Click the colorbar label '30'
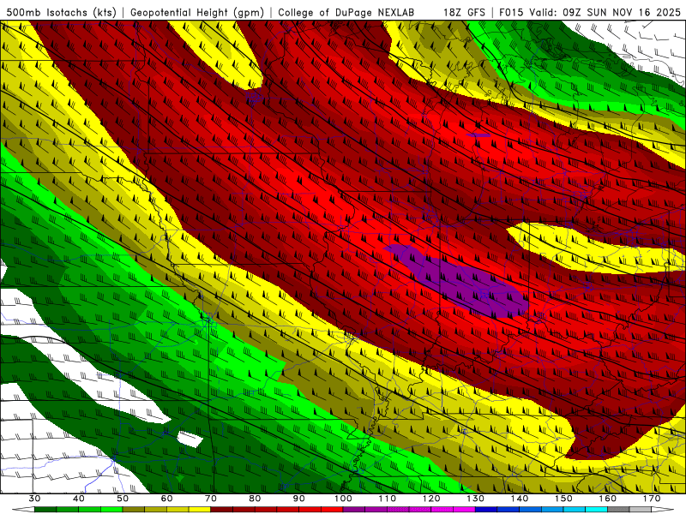This screenshot has height=514, width=686. [34, 499]
